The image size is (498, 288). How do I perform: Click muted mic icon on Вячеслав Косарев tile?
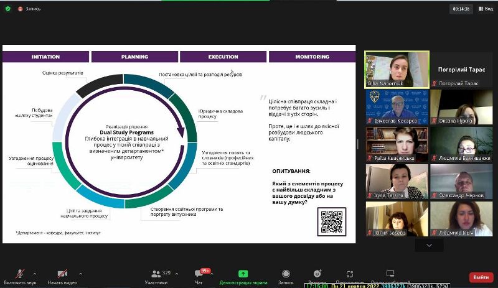point(370,121)
